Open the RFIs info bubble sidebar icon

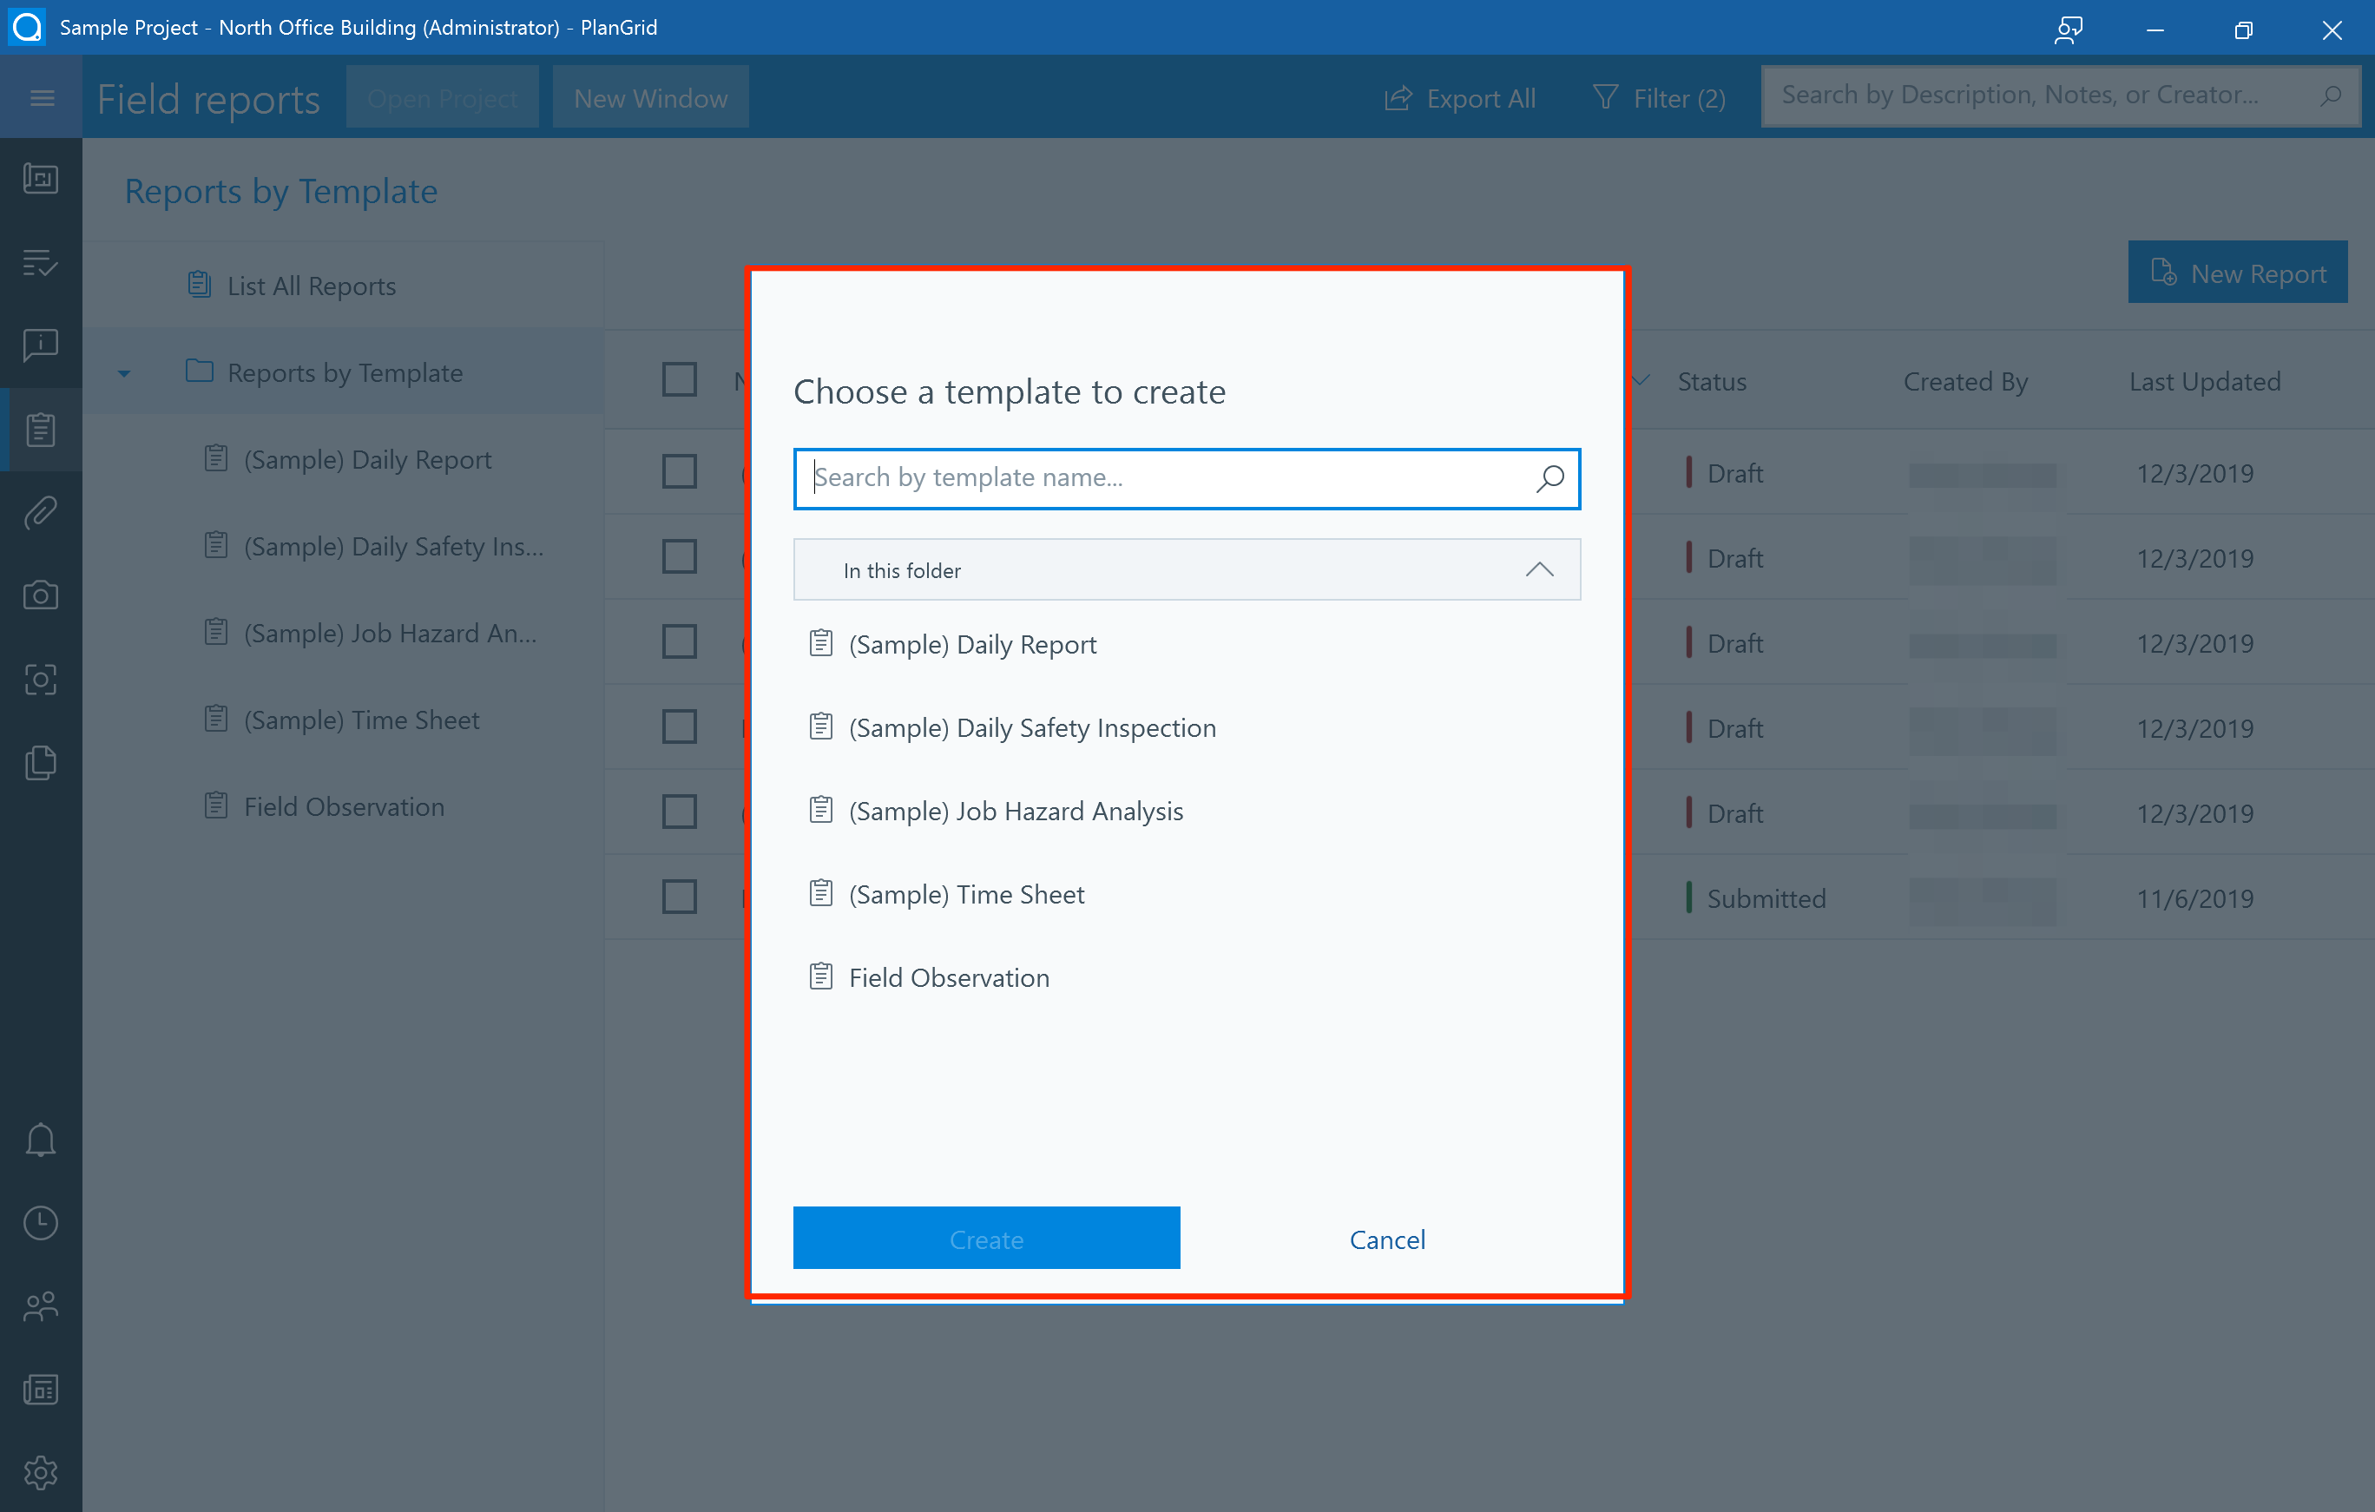[41, 345]
